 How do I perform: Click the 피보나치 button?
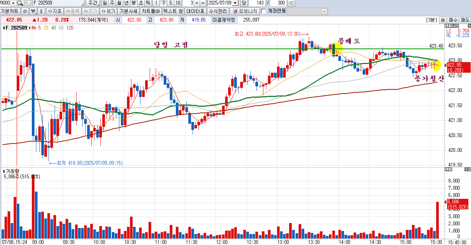pyautogui.click(x=245, y=11)
